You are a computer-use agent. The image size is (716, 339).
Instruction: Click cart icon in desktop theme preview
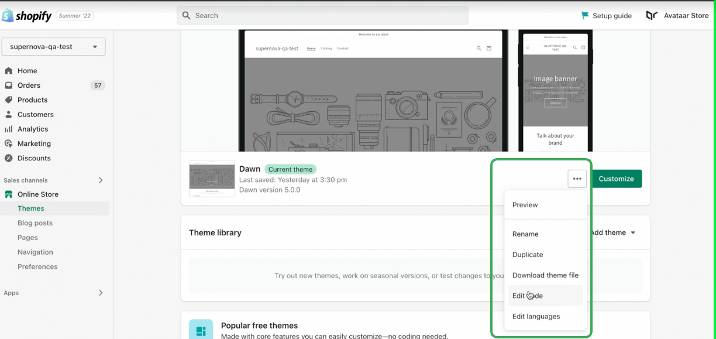489,48
